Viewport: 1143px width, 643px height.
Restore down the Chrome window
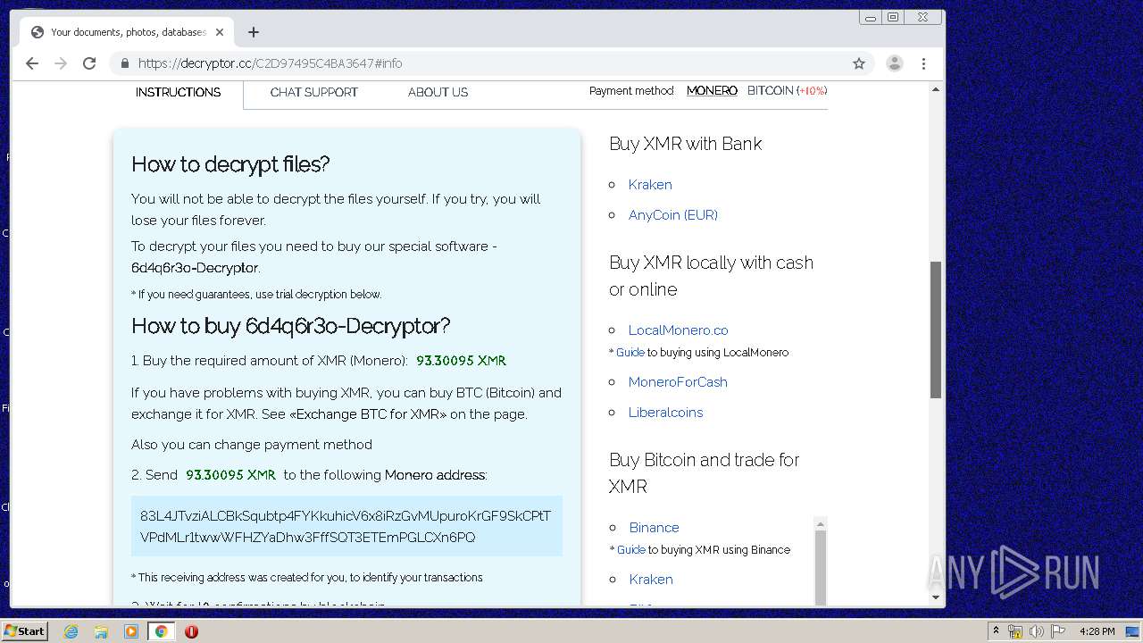pos(892,17)
